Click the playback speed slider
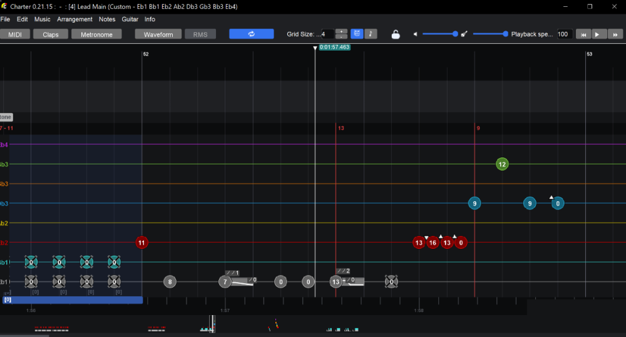 click(x=489, y=34)
